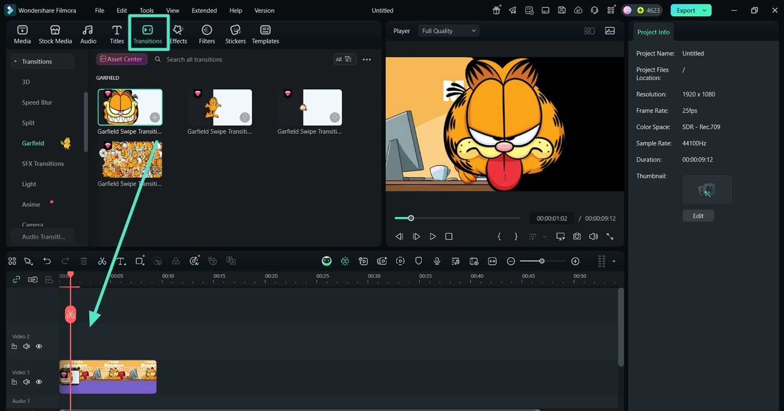Open the Extended menu
The width and height of the screenshot is (784, 411).
tap(204, 10)
